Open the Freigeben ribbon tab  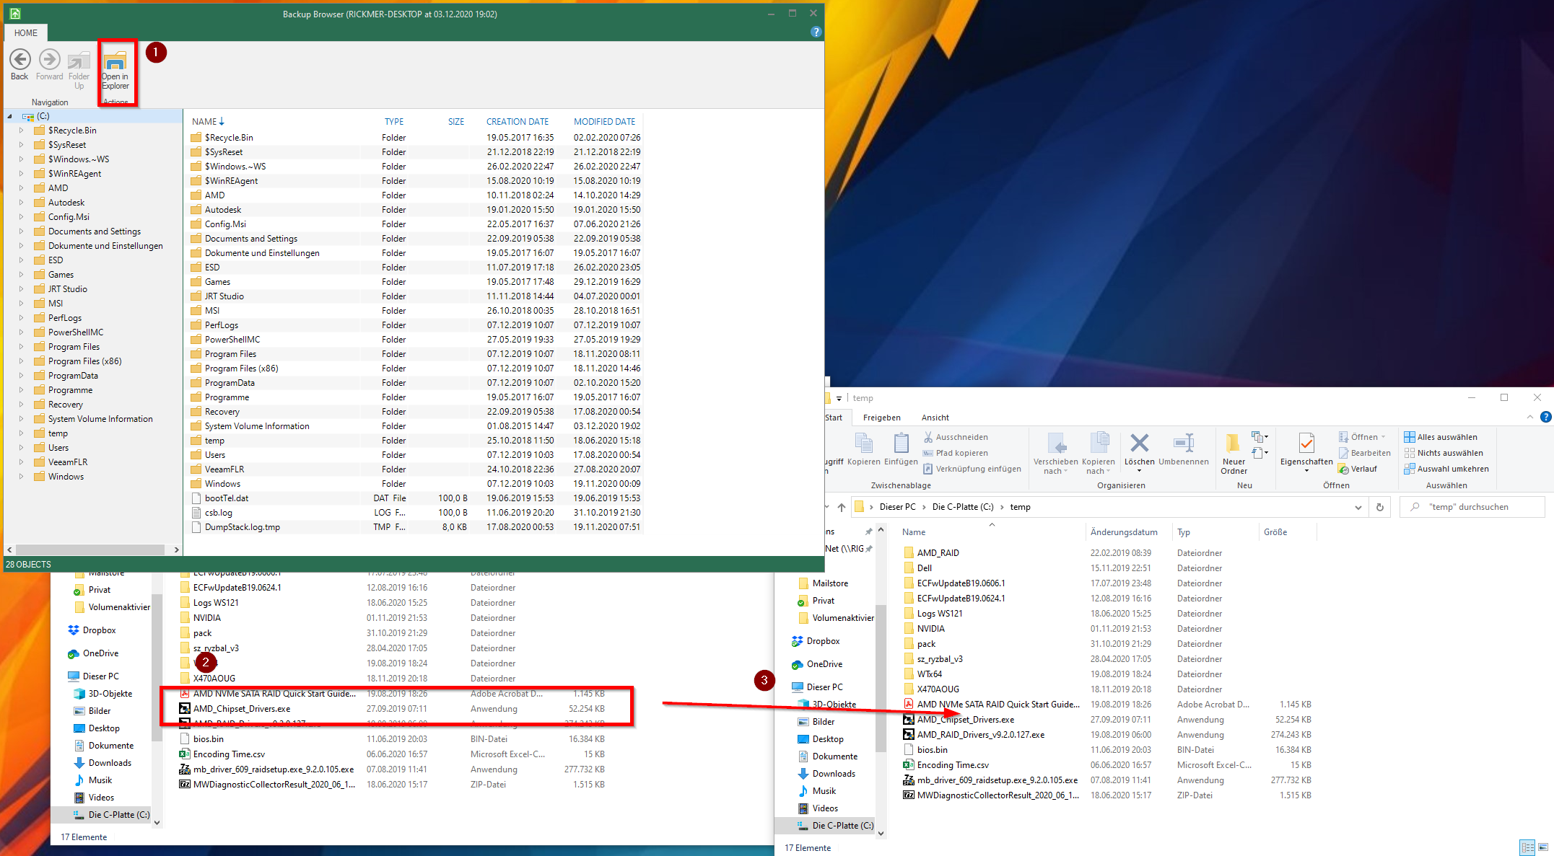point(881,418)
